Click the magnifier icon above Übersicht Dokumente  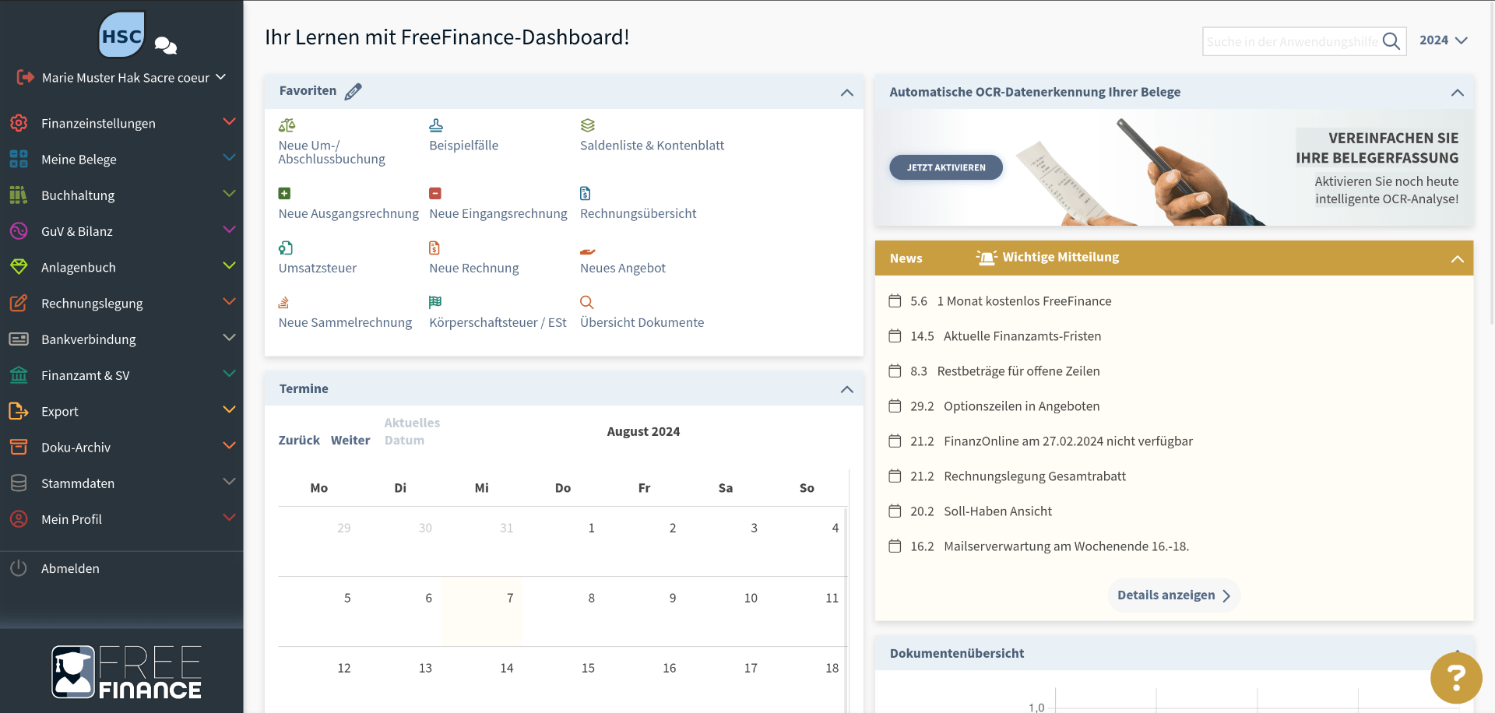coord(587,302)
